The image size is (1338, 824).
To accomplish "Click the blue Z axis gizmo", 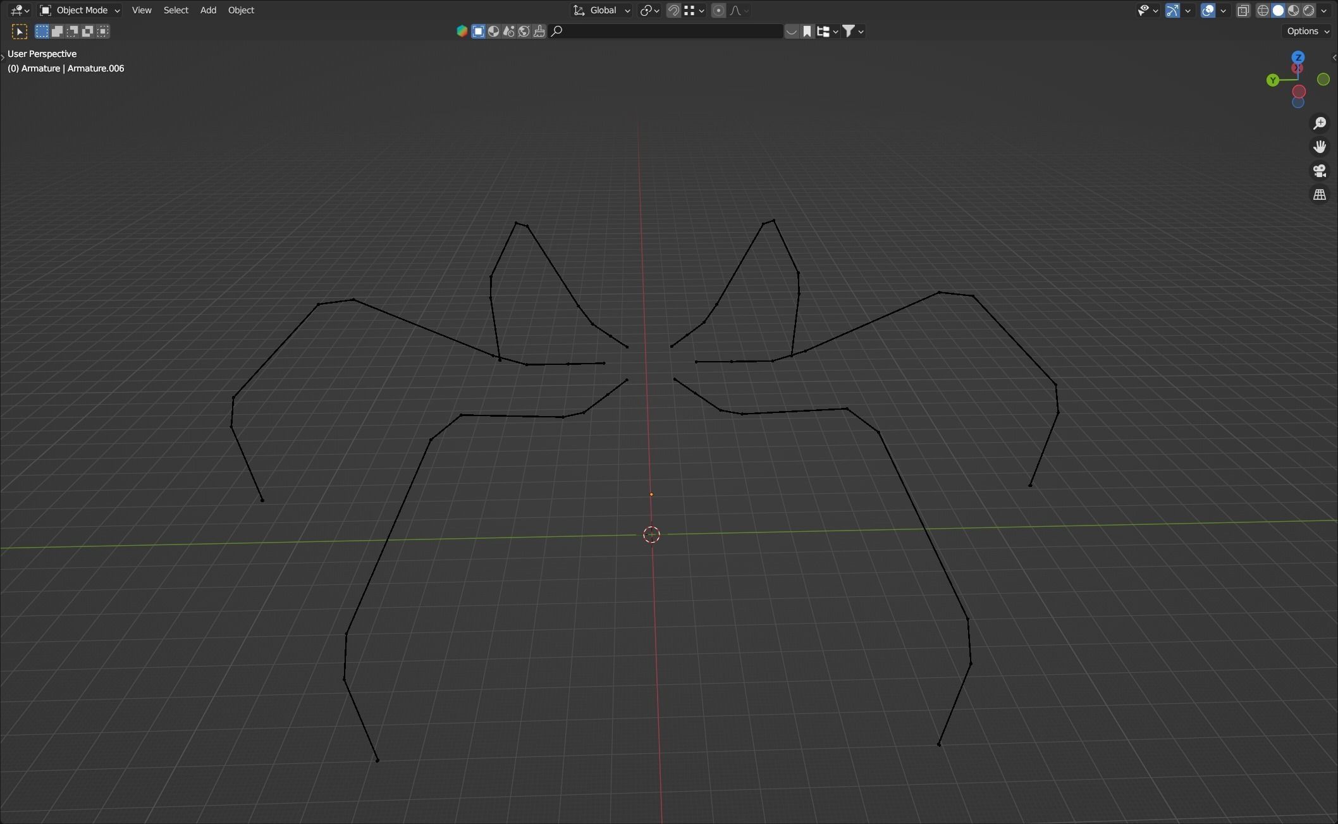I will [1298, 57].
